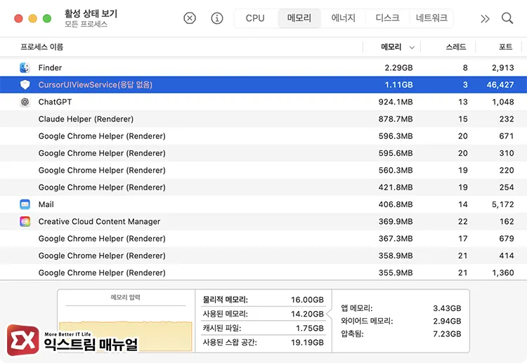Toggle sort arrow on 메모리 column
The height and width of the screenshot is (363, 527).
click(x=412, y=47)
